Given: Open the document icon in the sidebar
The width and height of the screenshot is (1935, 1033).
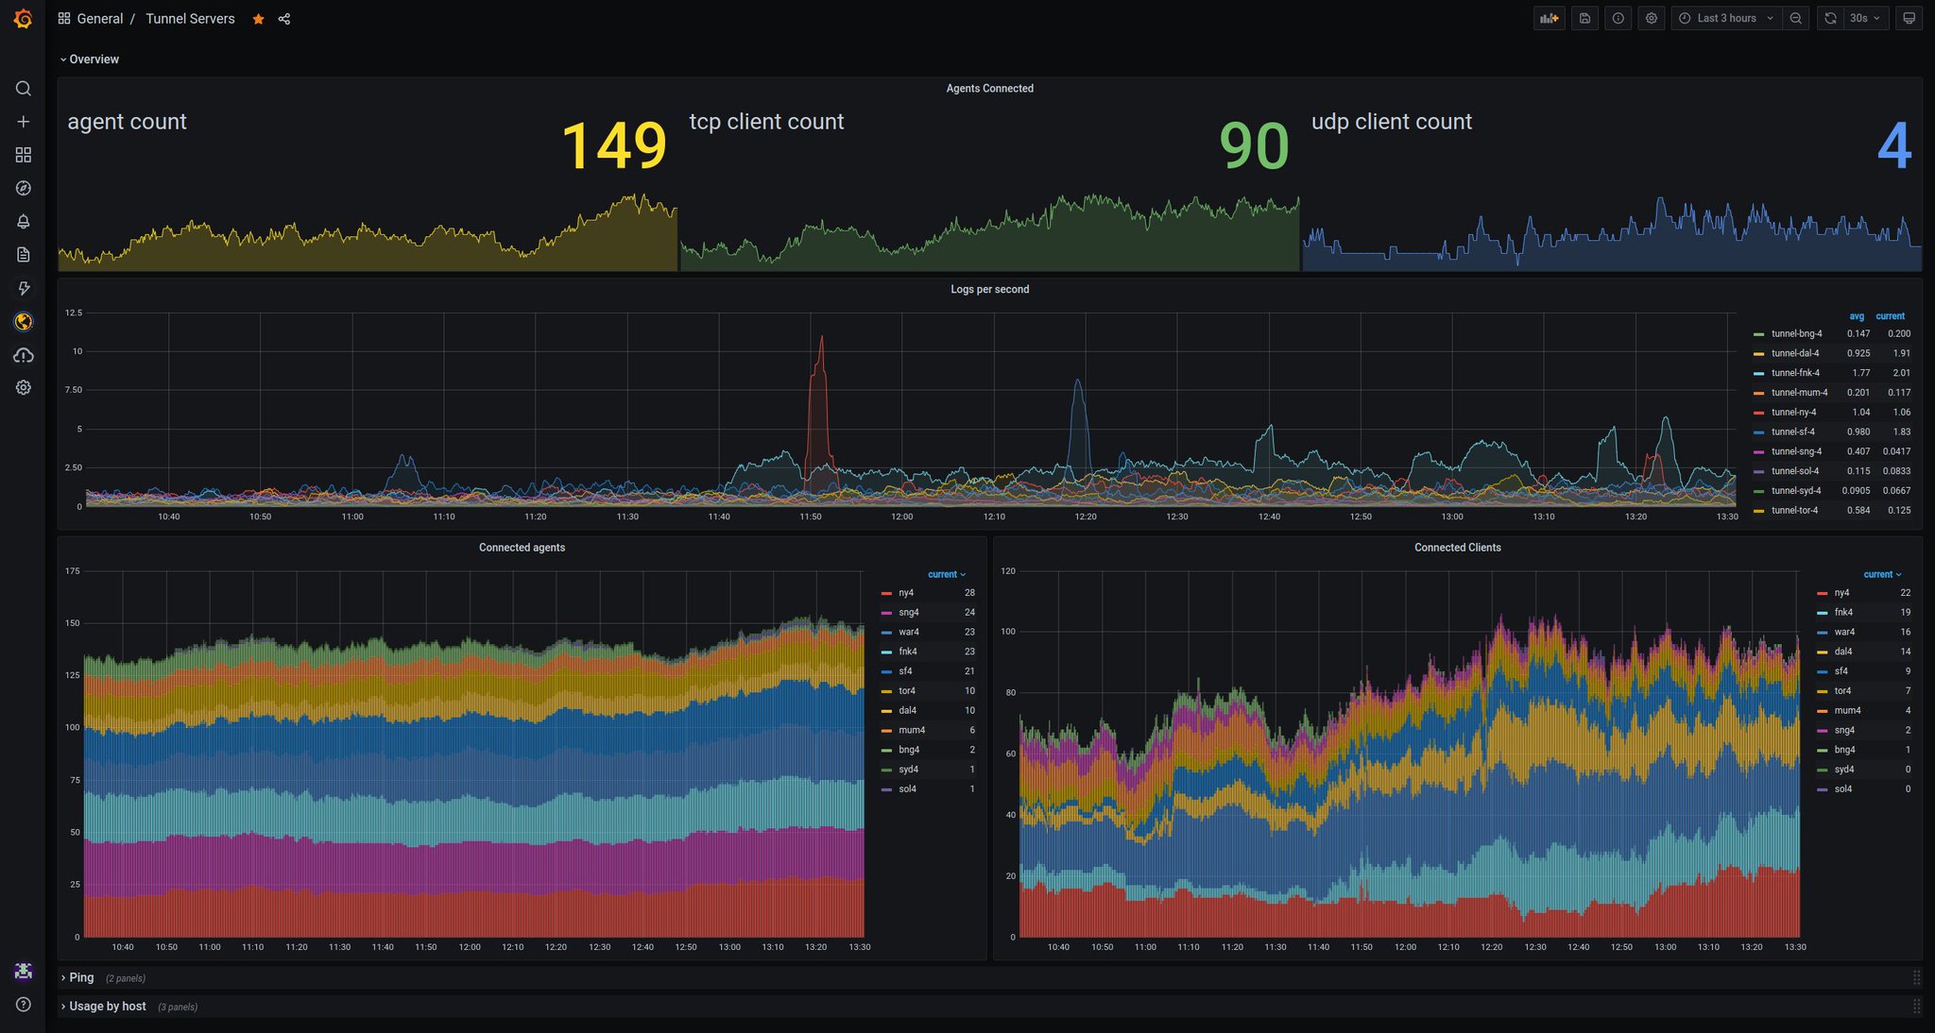Looking at the screenshot, I should click(x=24, y=255).
